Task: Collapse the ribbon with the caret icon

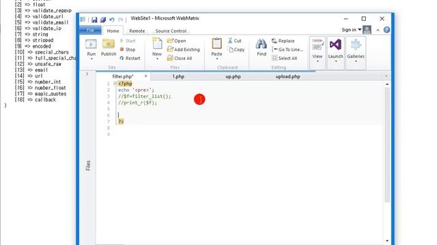Action: coord(378,30)
